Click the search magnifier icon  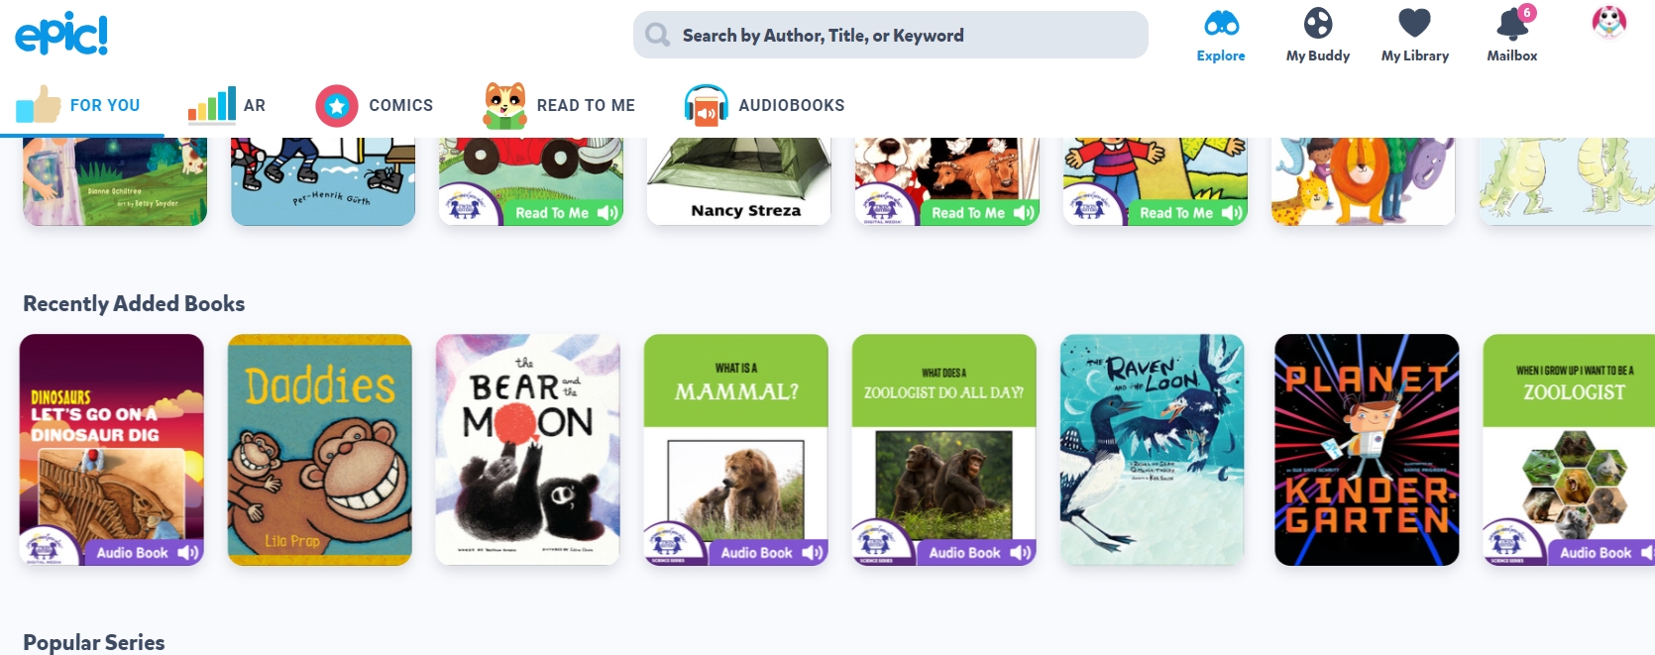click(657, 36)
